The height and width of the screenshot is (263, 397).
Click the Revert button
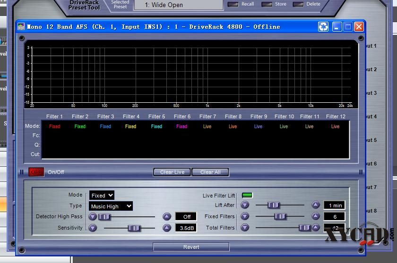click(191, 247)
